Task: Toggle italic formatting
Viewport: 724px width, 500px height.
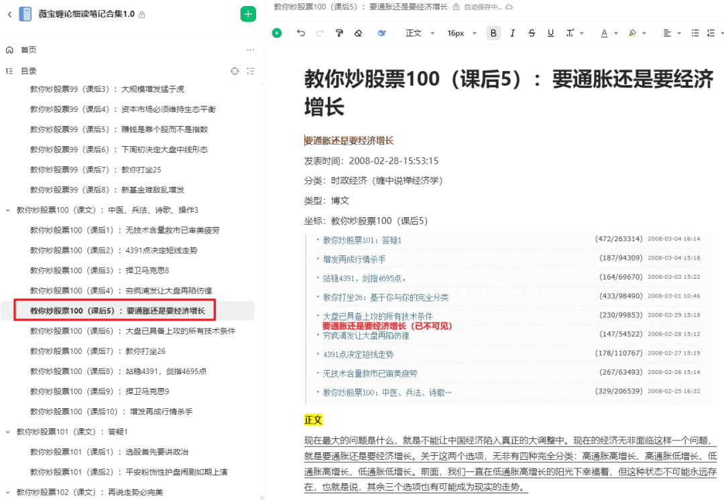Action: tap(513, 33)
